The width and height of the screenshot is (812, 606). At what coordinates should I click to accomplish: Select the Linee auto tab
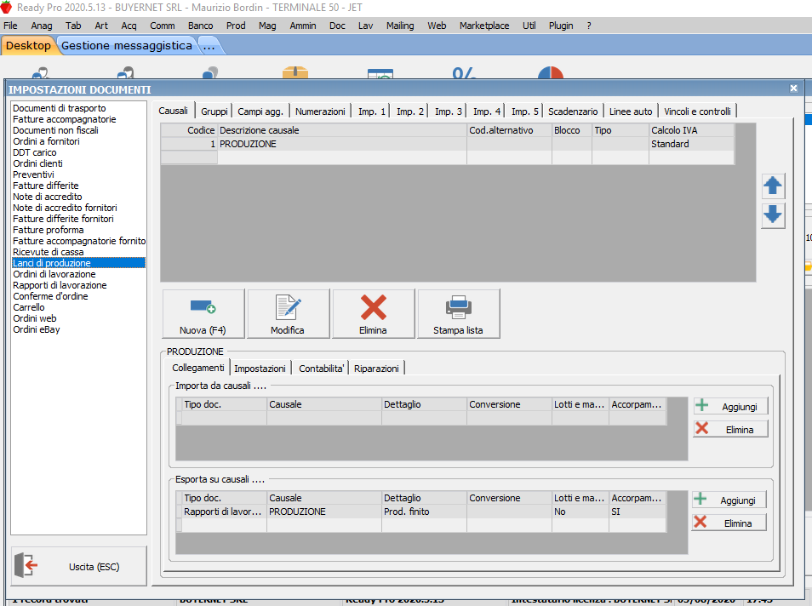pyautogui.click(x=631, y=111)
